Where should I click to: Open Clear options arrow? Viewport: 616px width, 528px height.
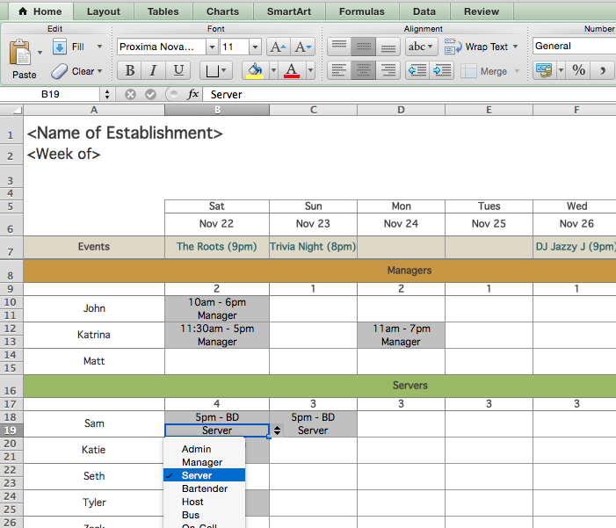[x=100, y=71]
